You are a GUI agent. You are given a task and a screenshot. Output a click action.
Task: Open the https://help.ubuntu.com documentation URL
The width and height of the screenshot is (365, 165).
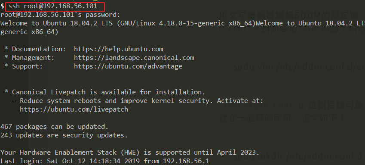[x=119, y=49]
